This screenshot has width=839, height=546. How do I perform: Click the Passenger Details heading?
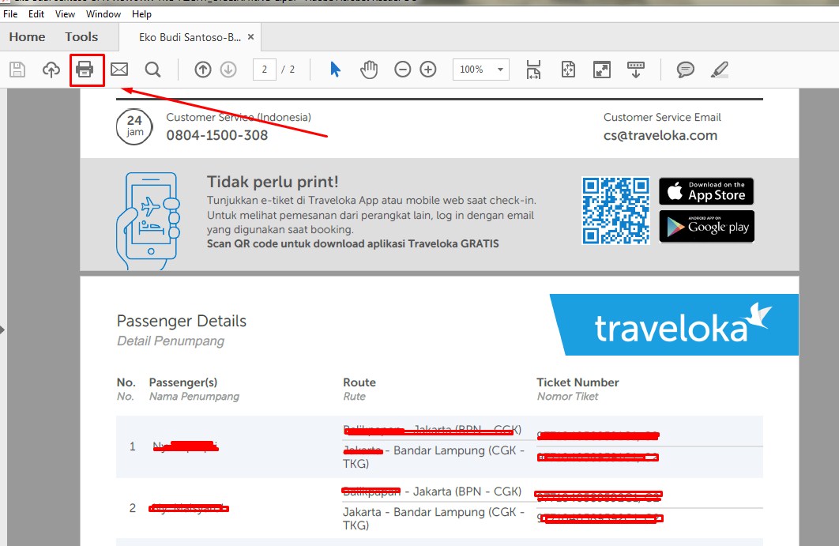pyautogui.click(x=182, y=321)
